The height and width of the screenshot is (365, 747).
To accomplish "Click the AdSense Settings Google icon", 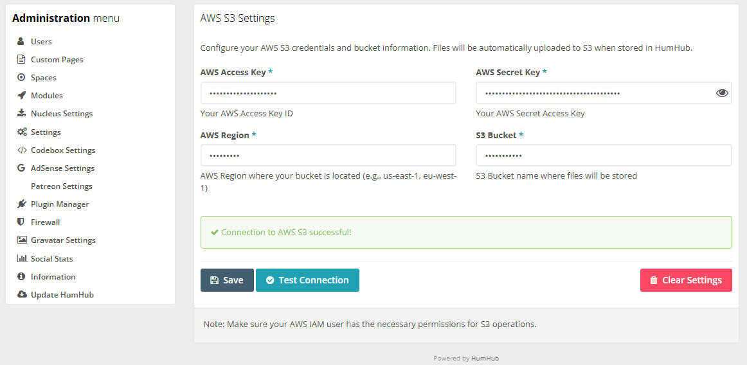I will point(21,168).
